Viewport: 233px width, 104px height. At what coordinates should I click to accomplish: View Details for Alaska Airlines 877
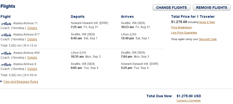click(x=32, y=39)
